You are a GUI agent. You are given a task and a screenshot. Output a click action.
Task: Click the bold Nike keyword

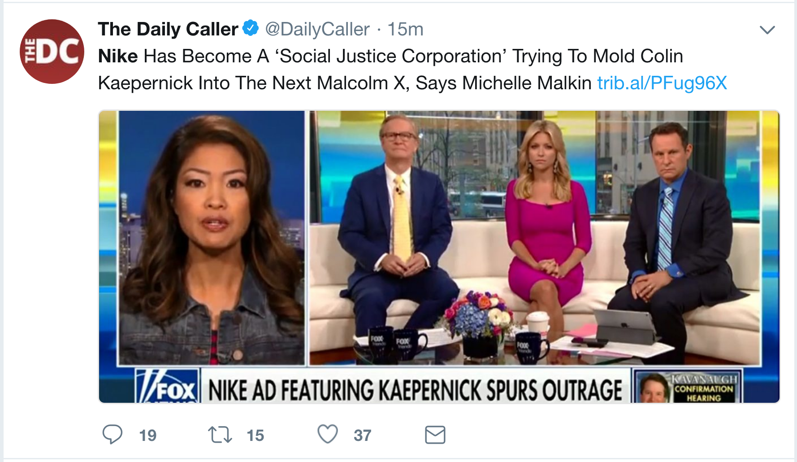point(118,56)
